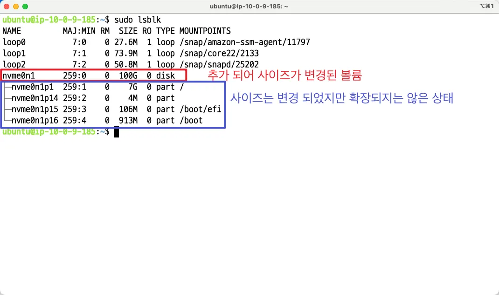Click the terminal cursor at the last prompt

coord(117,132)
